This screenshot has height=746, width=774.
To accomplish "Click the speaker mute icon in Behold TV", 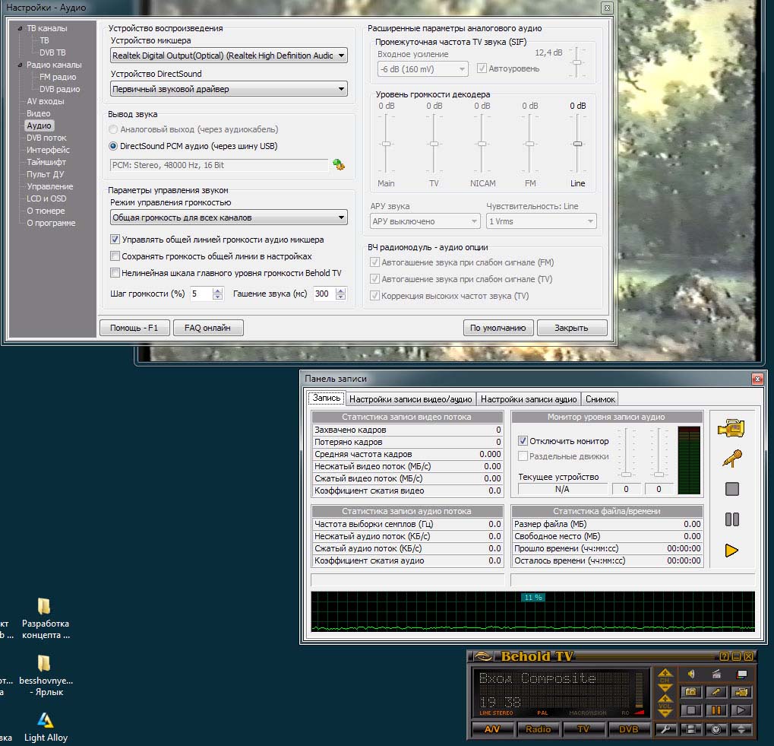I will coord(691,674).
